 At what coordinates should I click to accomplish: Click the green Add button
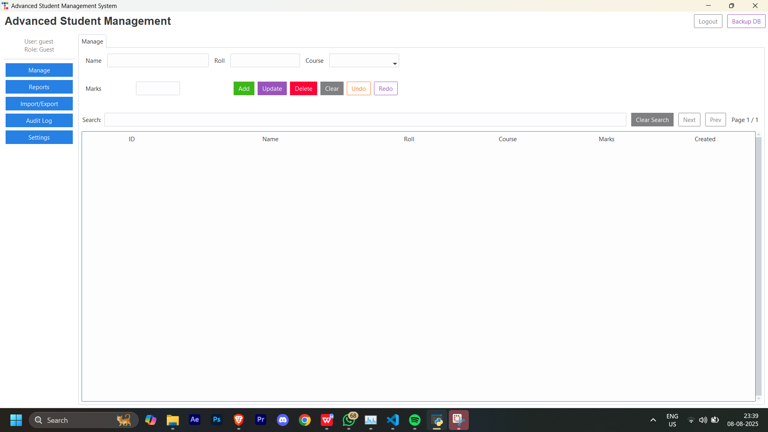click(x=244, y=88)
